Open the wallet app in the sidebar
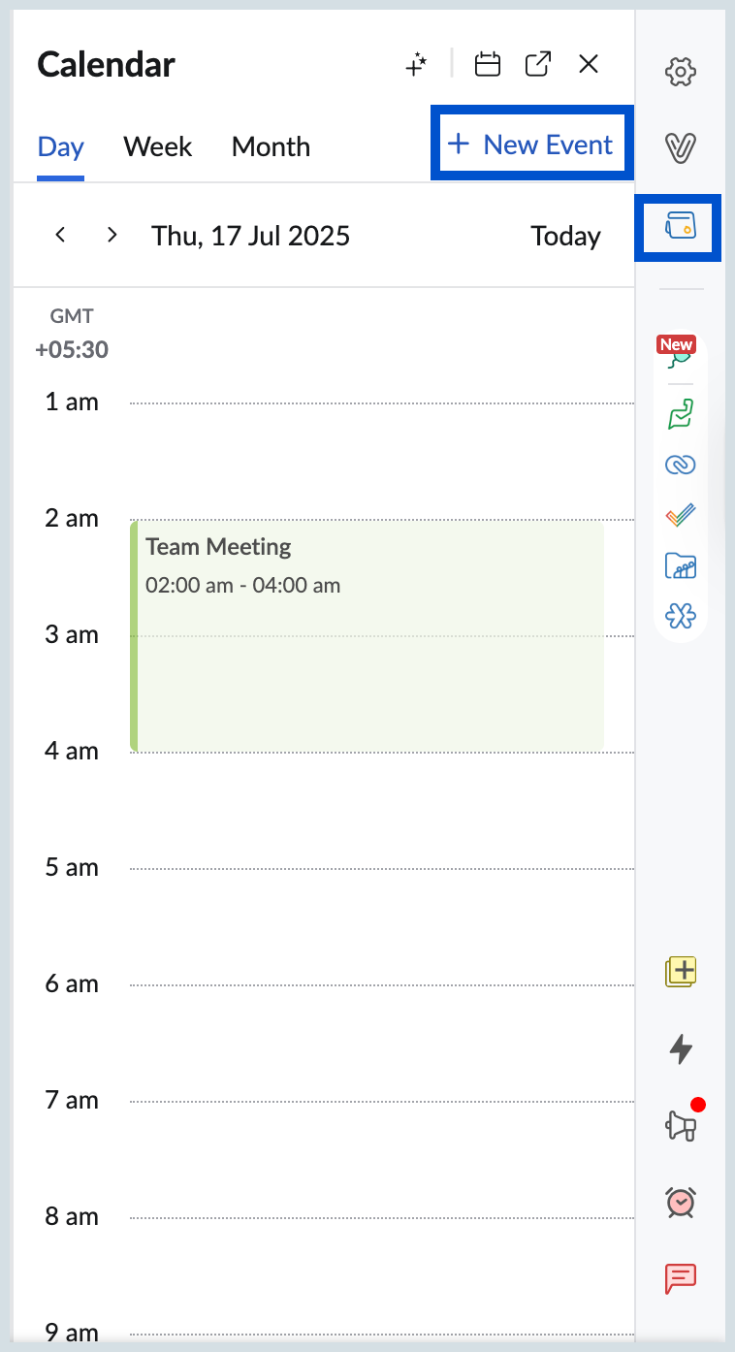The width and height of the screenshot is (735, 1352). click(x=678, y=228)
